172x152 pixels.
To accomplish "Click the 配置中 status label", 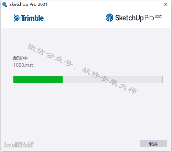I will point(20,58).
